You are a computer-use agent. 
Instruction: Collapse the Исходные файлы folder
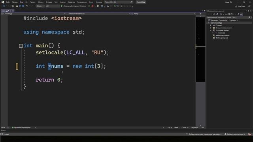[211, 30]
